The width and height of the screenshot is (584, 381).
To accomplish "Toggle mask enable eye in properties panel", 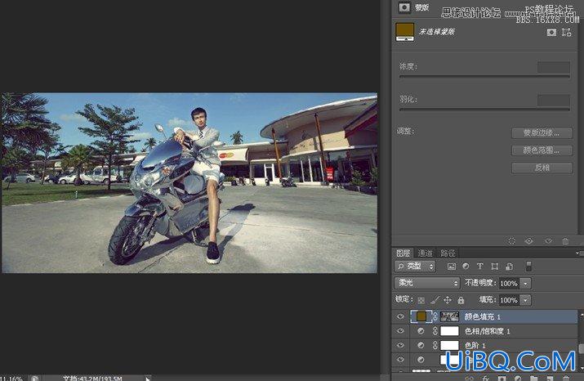I will coord(548,241).
